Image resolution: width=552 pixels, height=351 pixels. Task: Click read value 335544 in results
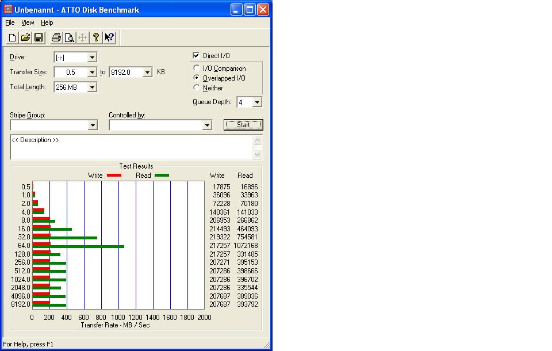(x=247, y=288)
